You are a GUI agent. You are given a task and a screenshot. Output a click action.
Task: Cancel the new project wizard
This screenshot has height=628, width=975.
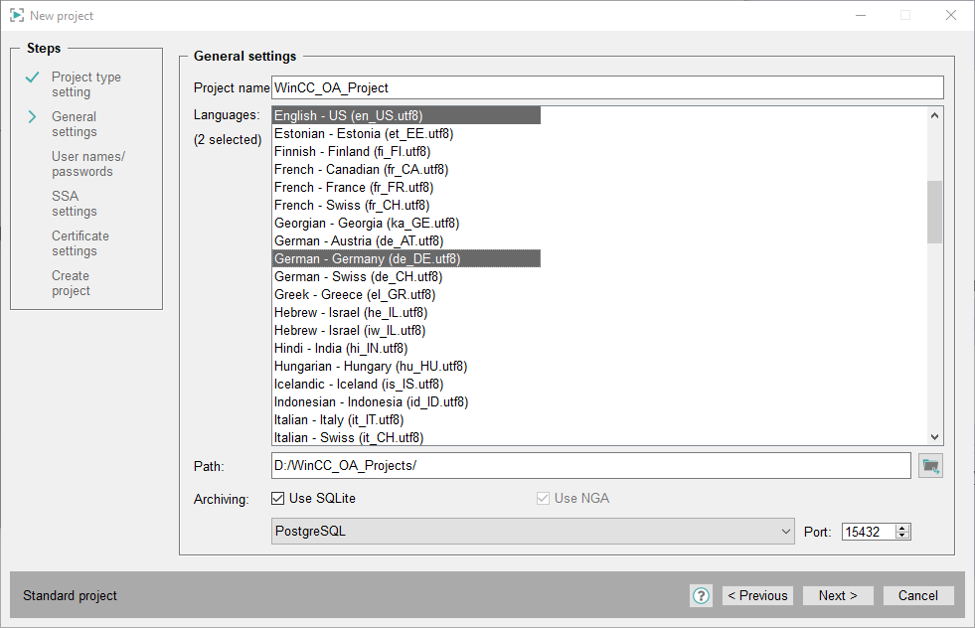click(x=917, y=595)
